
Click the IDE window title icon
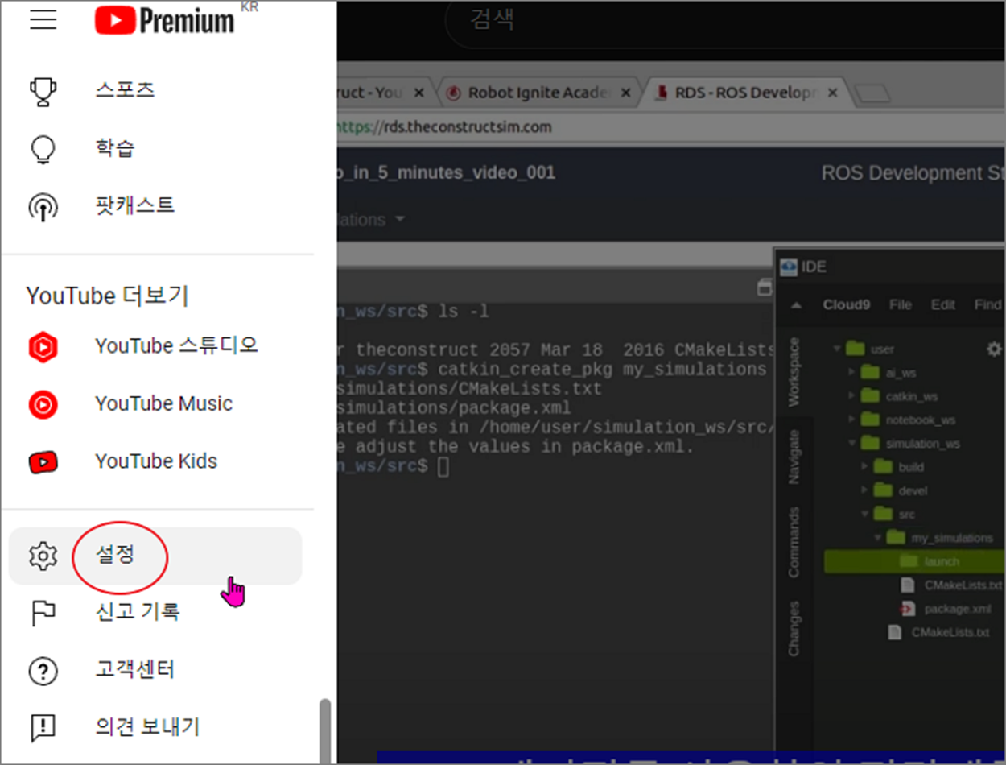[790, 267]
